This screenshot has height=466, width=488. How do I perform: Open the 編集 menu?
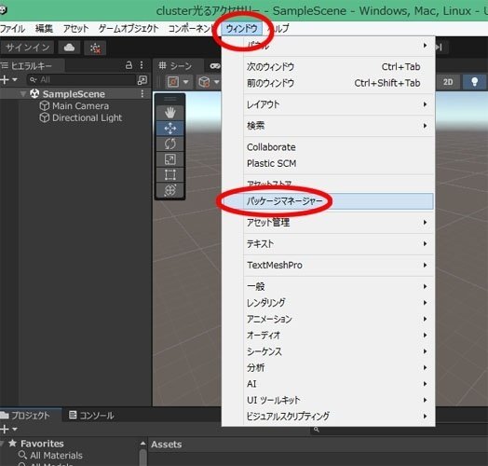point(44,29)
